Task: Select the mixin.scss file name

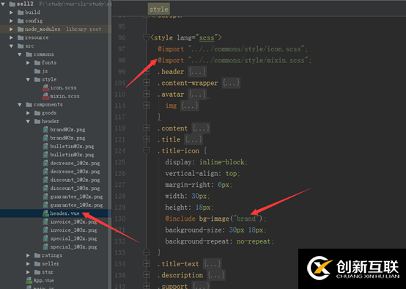Action: 64,96
